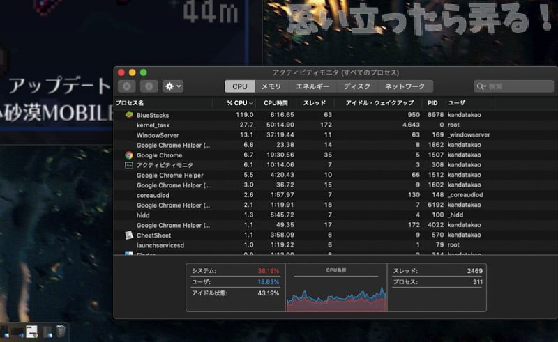This screenshot has height=342, width=558.
Task: Click the ユーザ percentage 18.63%
Action: (x=269, y=282)
